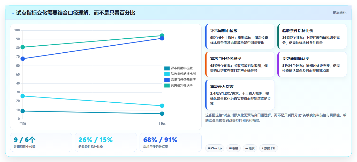357x162 pixels.
Task: Open the 重复录入次数 insight card title
Action: click(x=222, y=87)
